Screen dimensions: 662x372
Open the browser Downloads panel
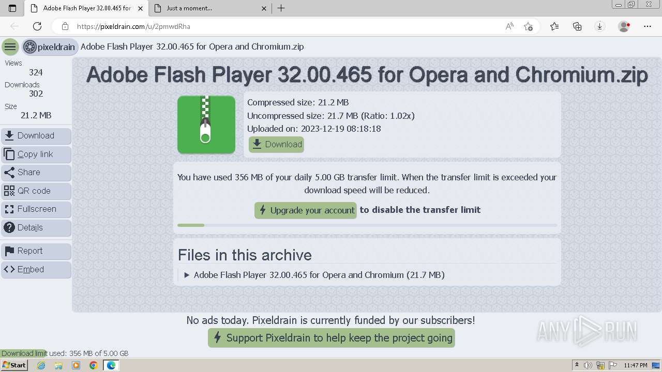tap(600, 26)
